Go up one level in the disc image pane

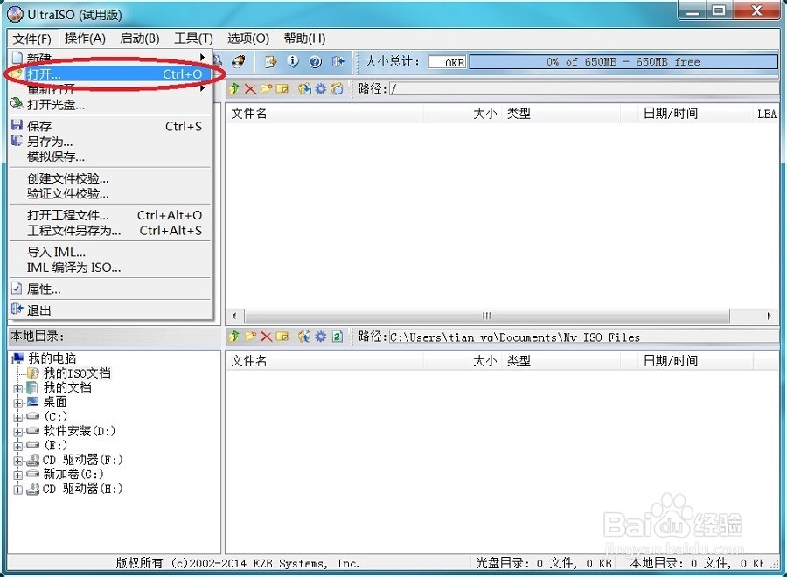tap(233, 89)
